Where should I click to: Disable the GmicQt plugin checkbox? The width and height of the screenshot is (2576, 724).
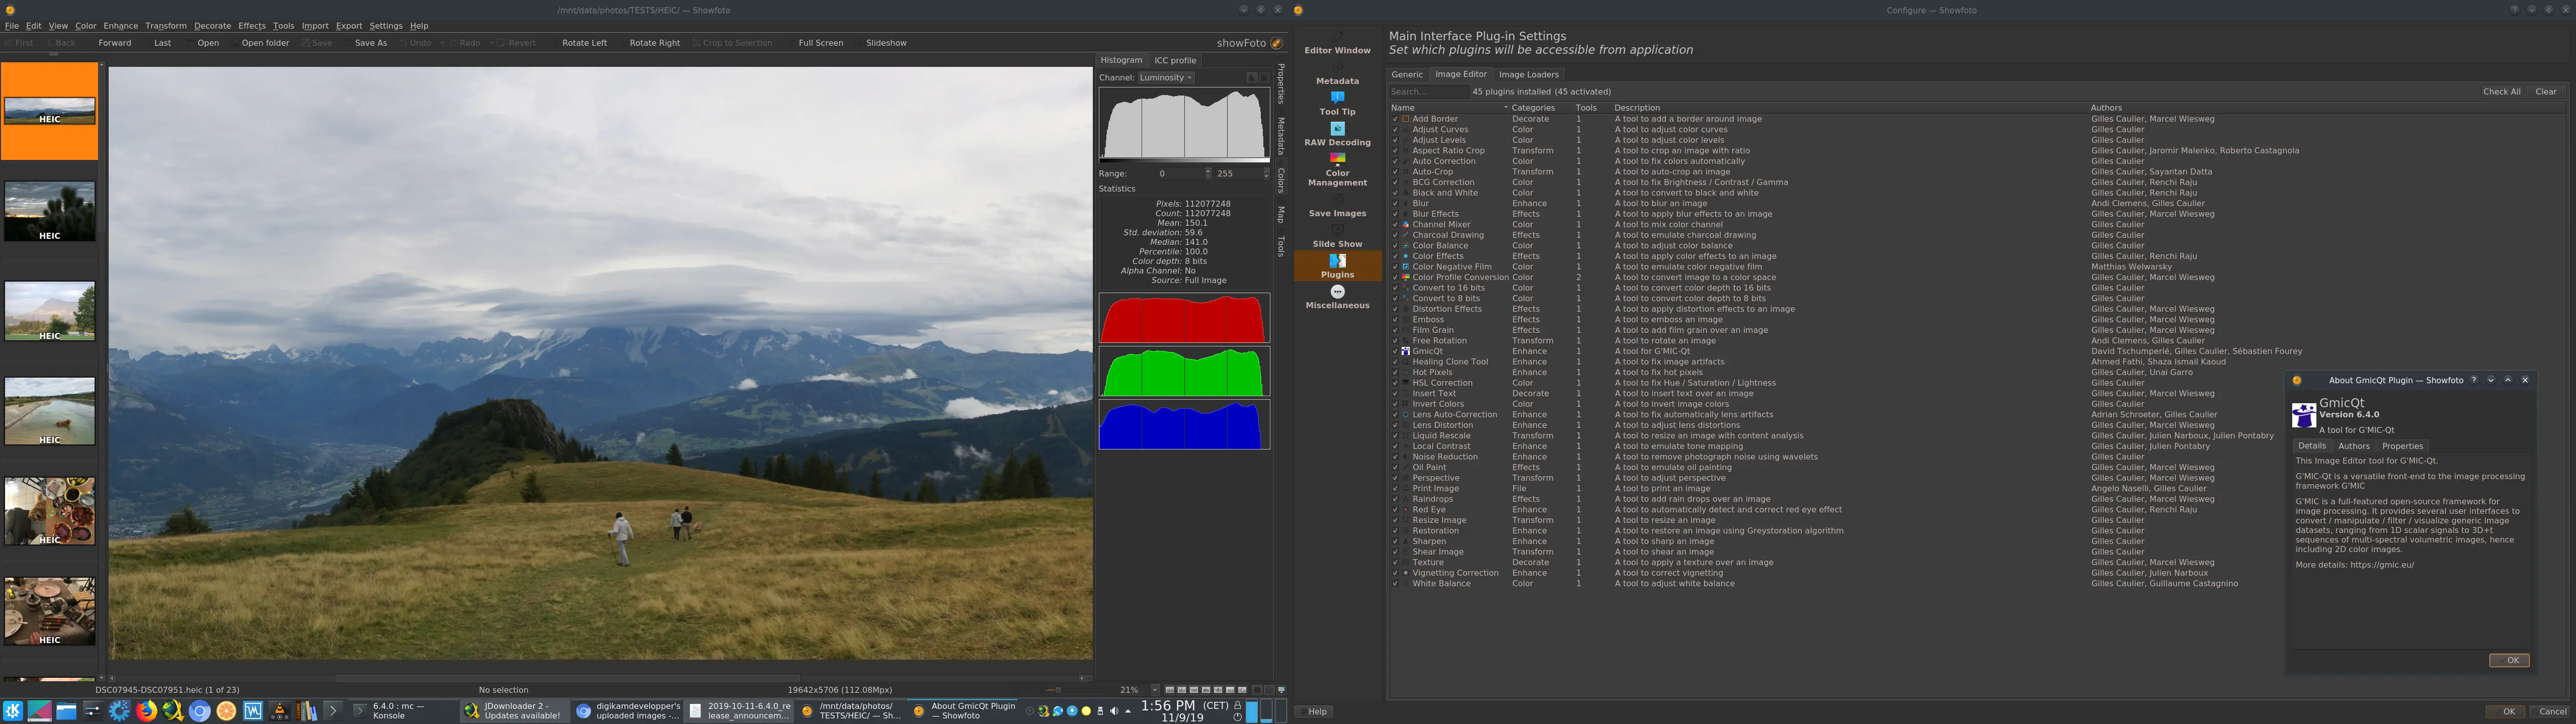coord(1395,351)
